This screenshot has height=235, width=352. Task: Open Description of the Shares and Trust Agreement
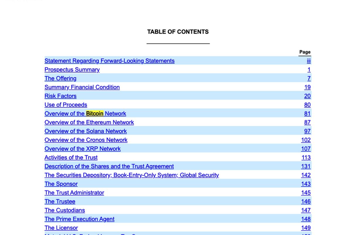(109, 167)
